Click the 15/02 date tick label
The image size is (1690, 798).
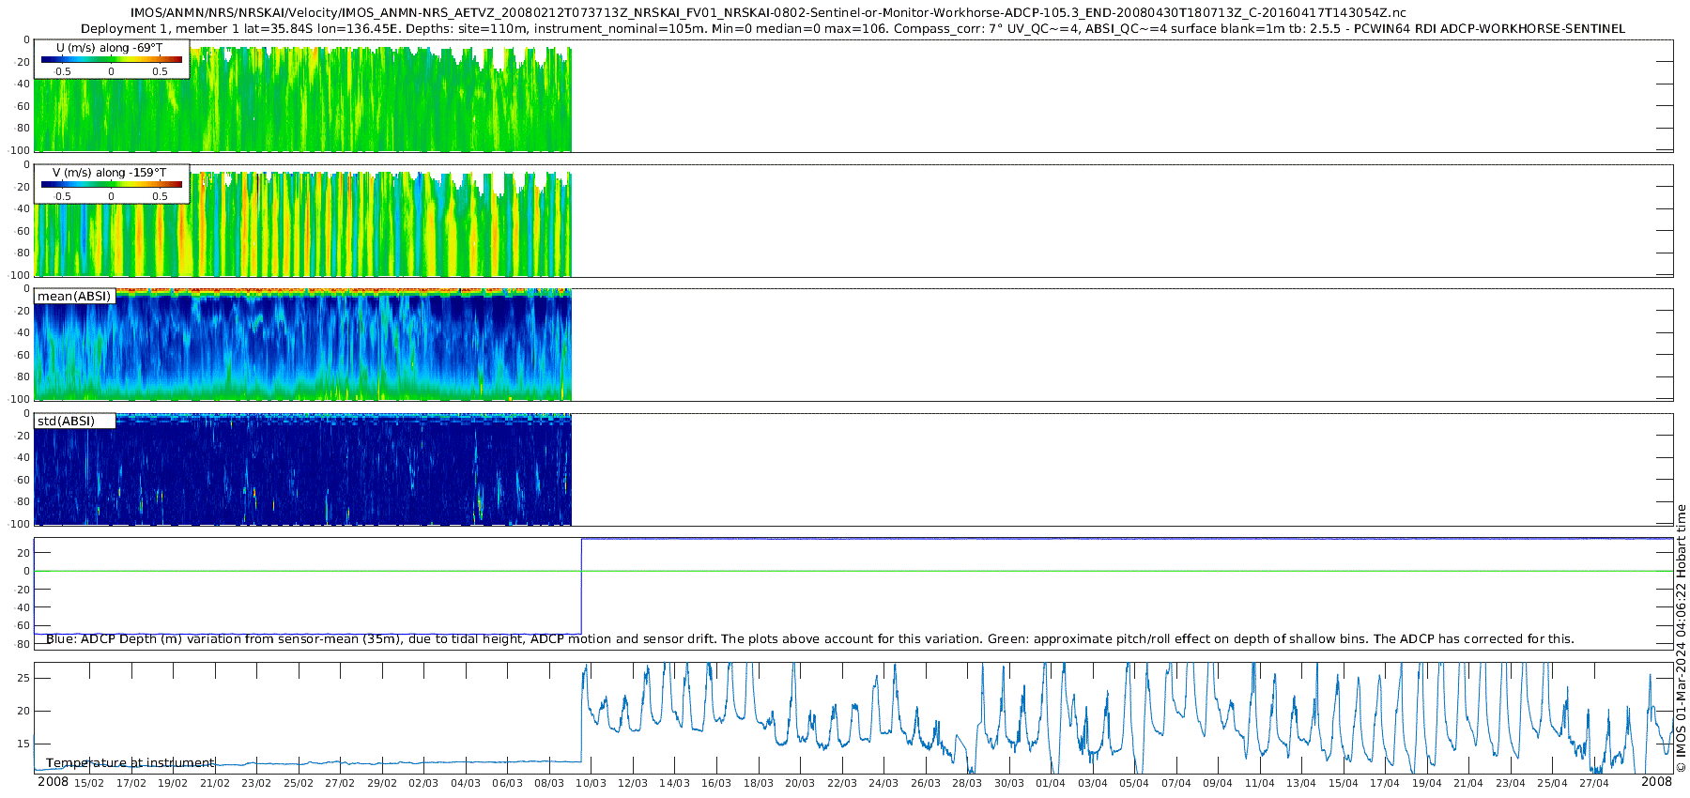(x=89, y=783)
